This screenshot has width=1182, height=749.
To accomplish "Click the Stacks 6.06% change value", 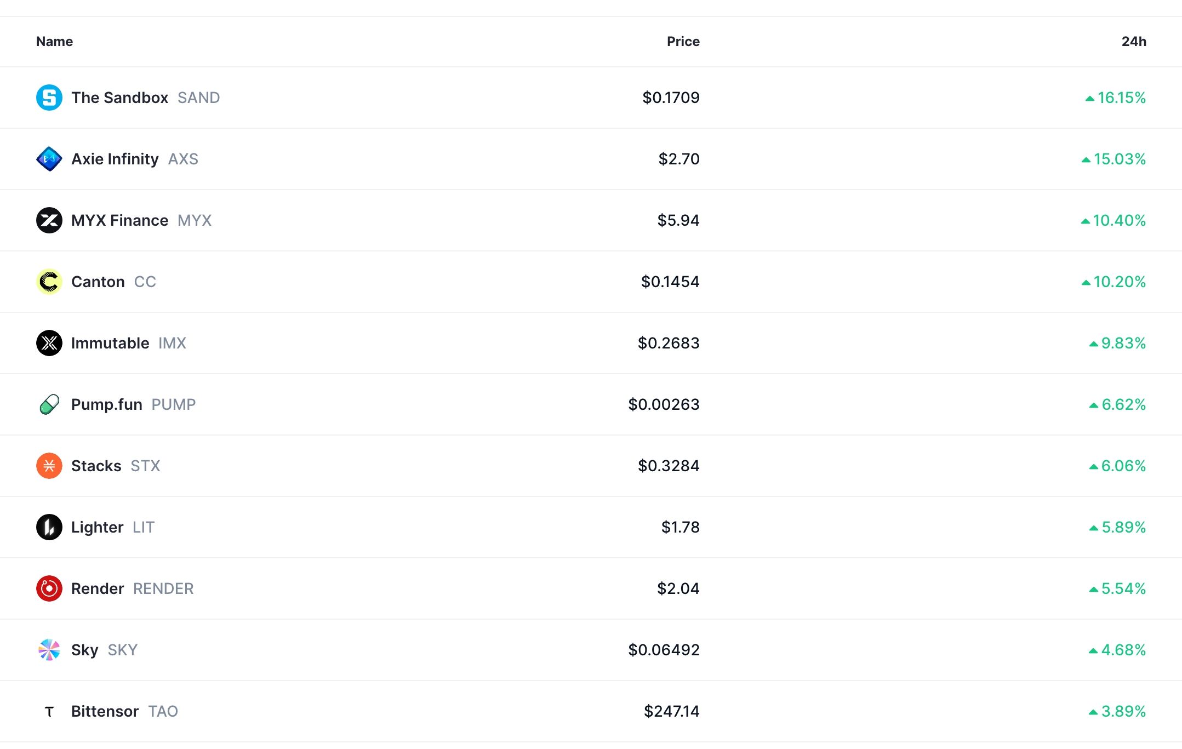I will tap(1123, 466).
